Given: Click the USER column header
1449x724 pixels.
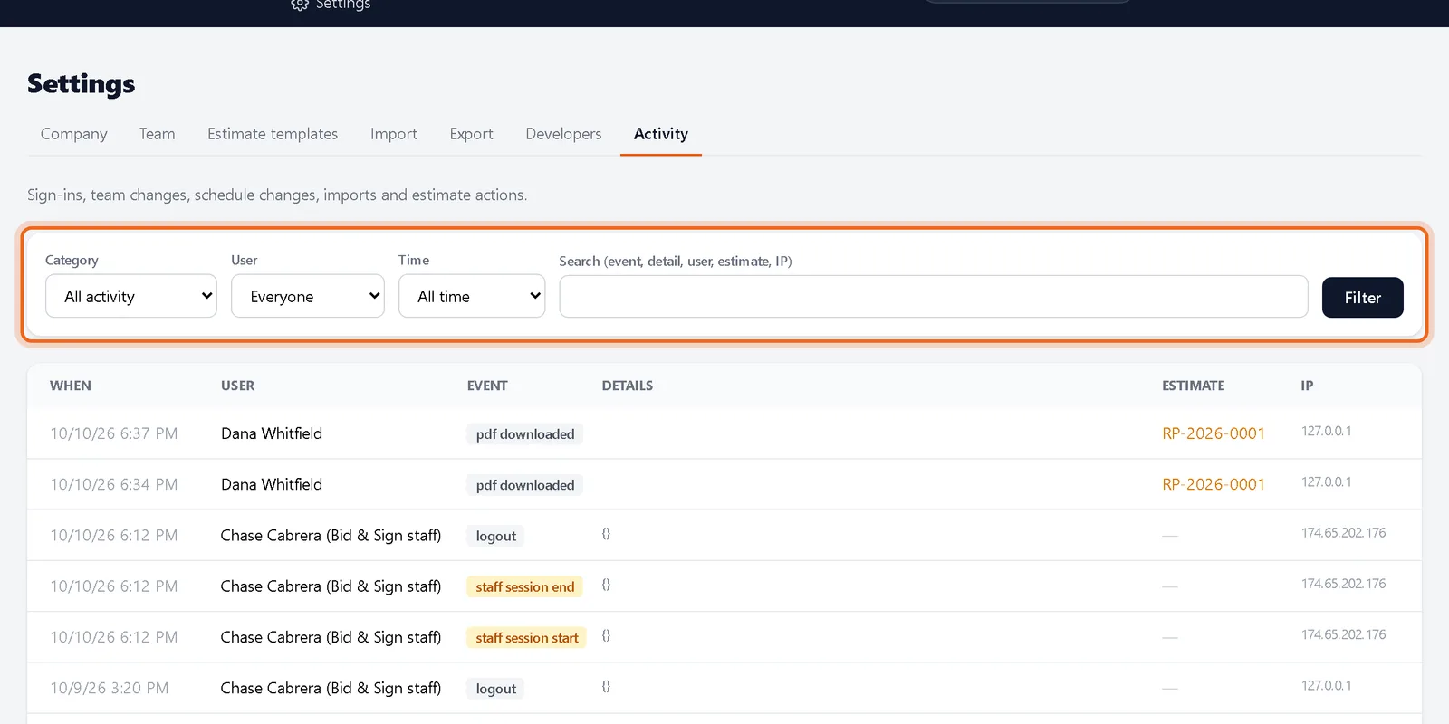Looking at the screenshot, I should pos(238,386).
